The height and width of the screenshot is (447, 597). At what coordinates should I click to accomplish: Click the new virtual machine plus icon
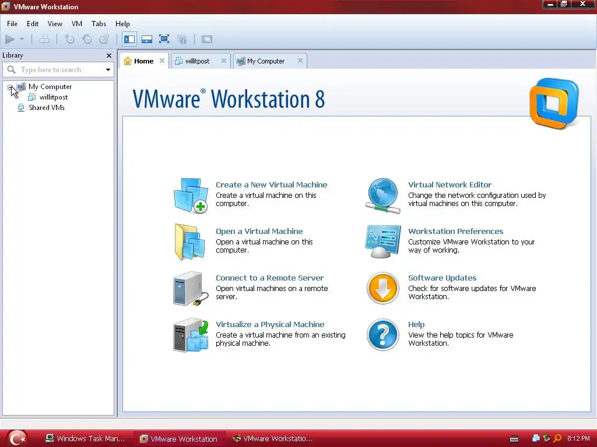tap(191, 196)
